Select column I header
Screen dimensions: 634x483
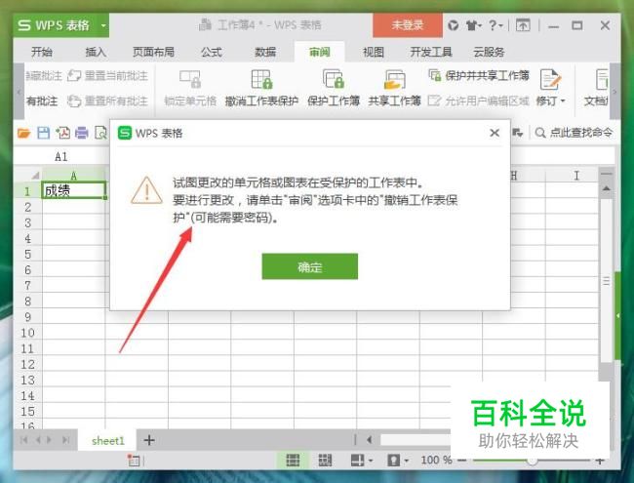coord(576,176)
